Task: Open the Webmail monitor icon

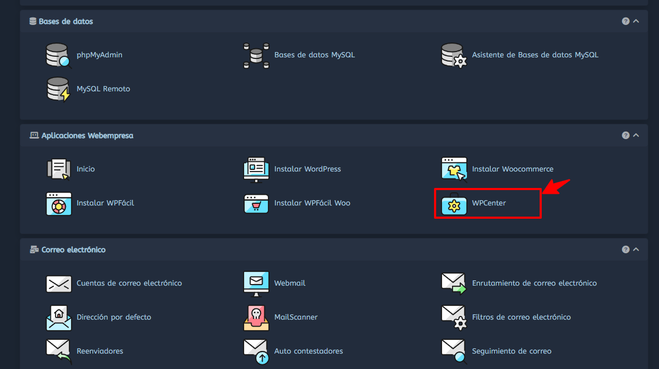Action: tap(256, 284)
